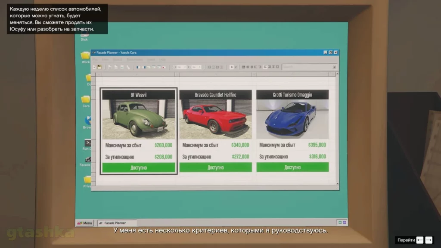Select the blue Grotti Turismo Omaggio image
441x248 pixels.
click(292, 119)
